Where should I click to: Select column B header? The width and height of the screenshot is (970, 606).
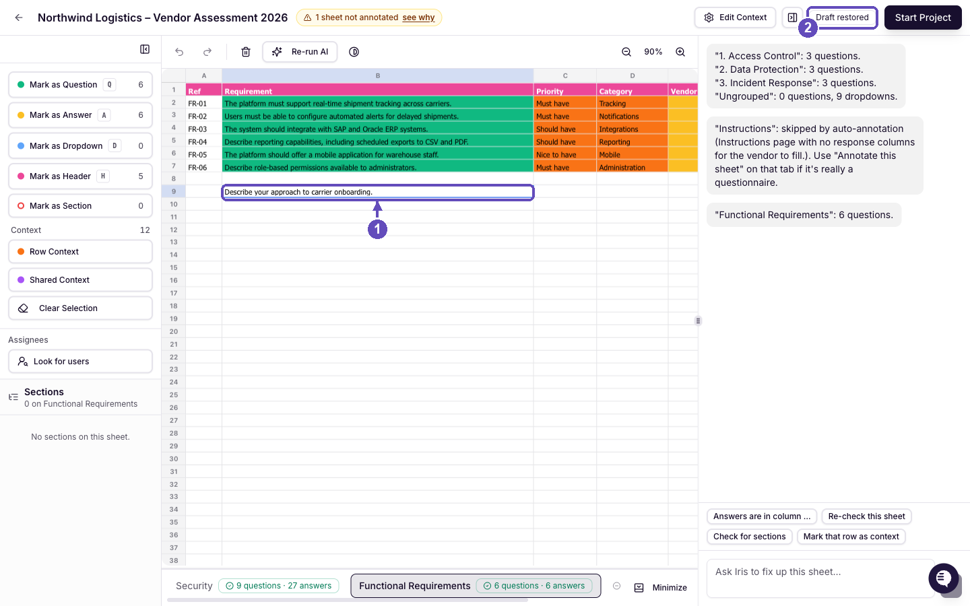tap(378, 75)
